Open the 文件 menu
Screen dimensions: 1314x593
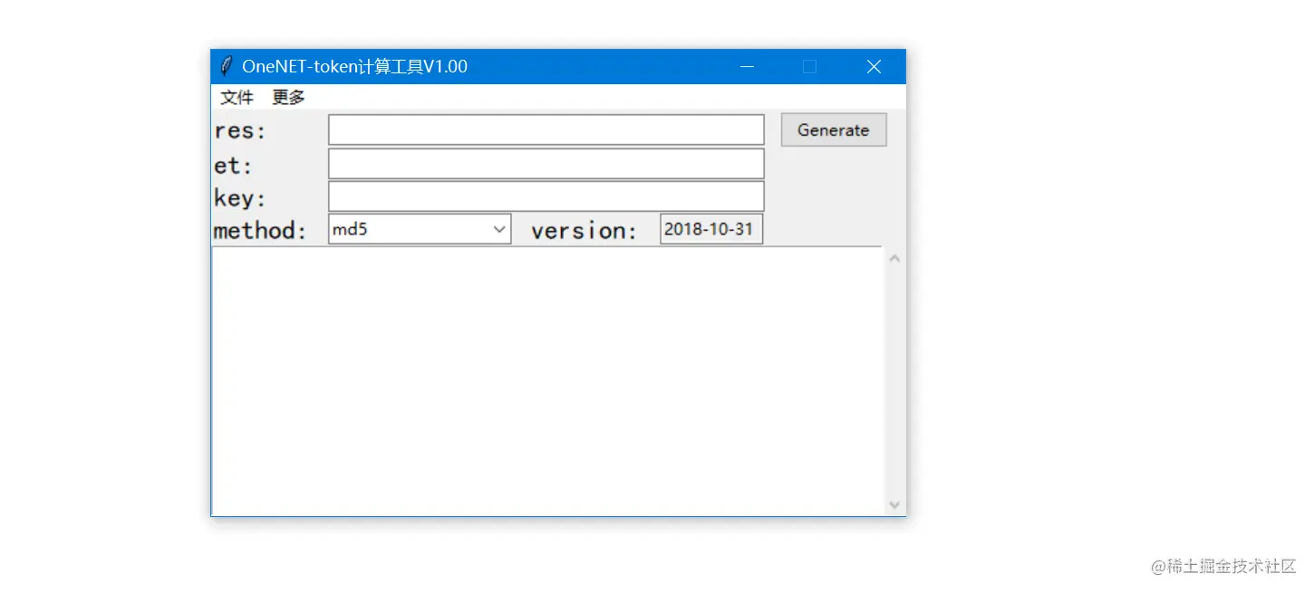(237, 98)
